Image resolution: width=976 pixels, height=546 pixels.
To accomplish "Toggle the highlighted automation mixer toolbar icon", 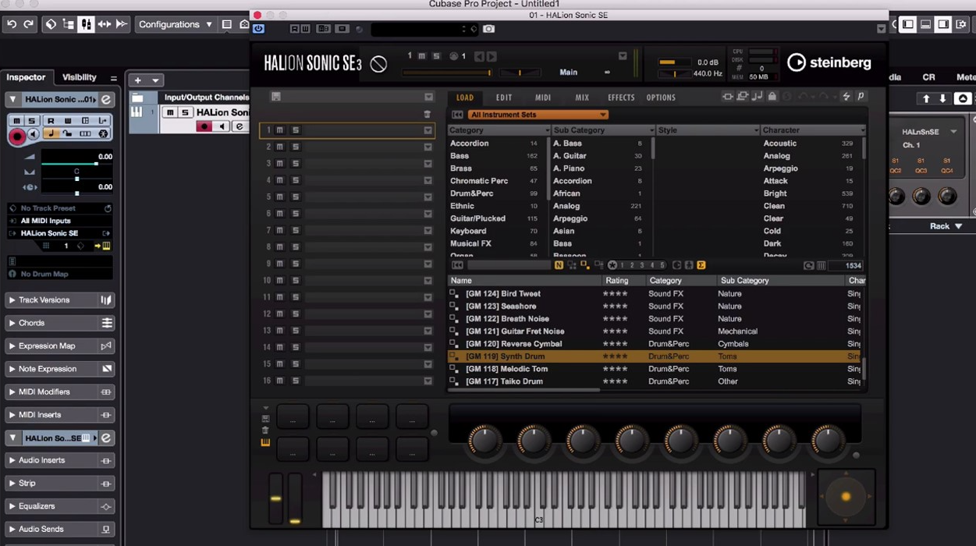I will [87, 24].
